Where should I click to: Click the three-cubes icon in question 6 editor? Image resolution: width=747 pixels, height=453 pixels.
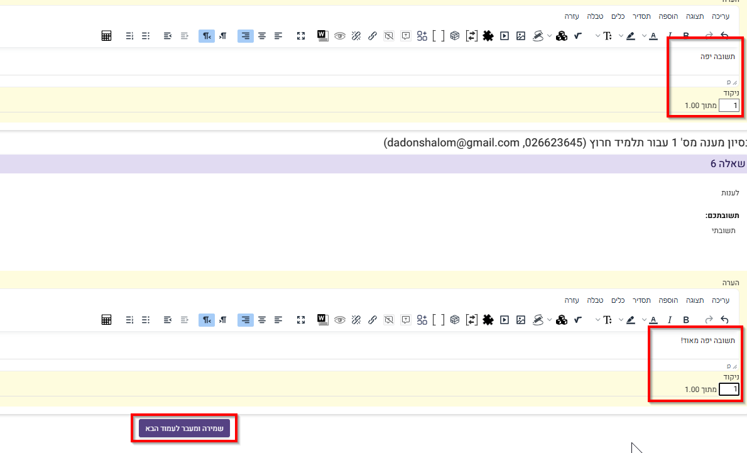(x=562, y=320)
